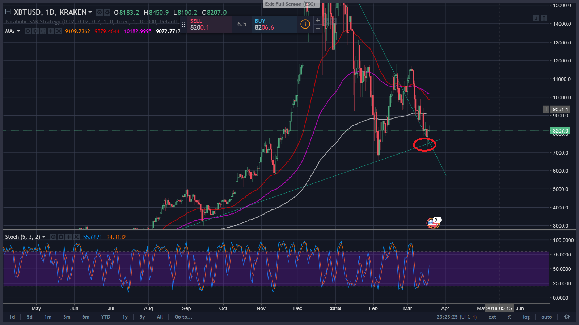Toggle visibility eye for XBTUSD series
The width and height of the screenshot is (579, 325).
[99, 12]
